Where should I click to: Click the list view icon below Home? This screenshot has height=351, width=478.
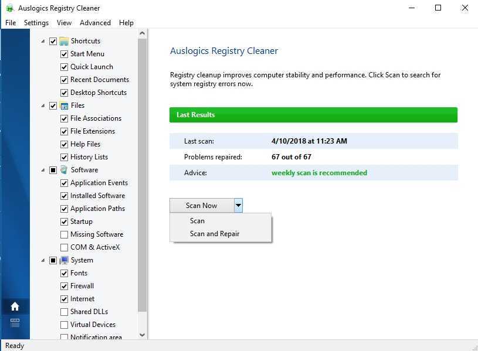coord(15,323)
